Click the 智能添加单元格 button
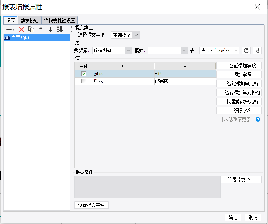Image resolution: width=268 pixels, height=224 pixels. [239, 83]
